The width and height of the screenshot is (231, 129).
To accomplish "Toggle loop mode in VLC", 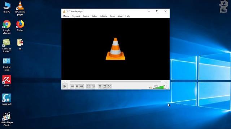I will pyautogui.click(x=105, y=86).
